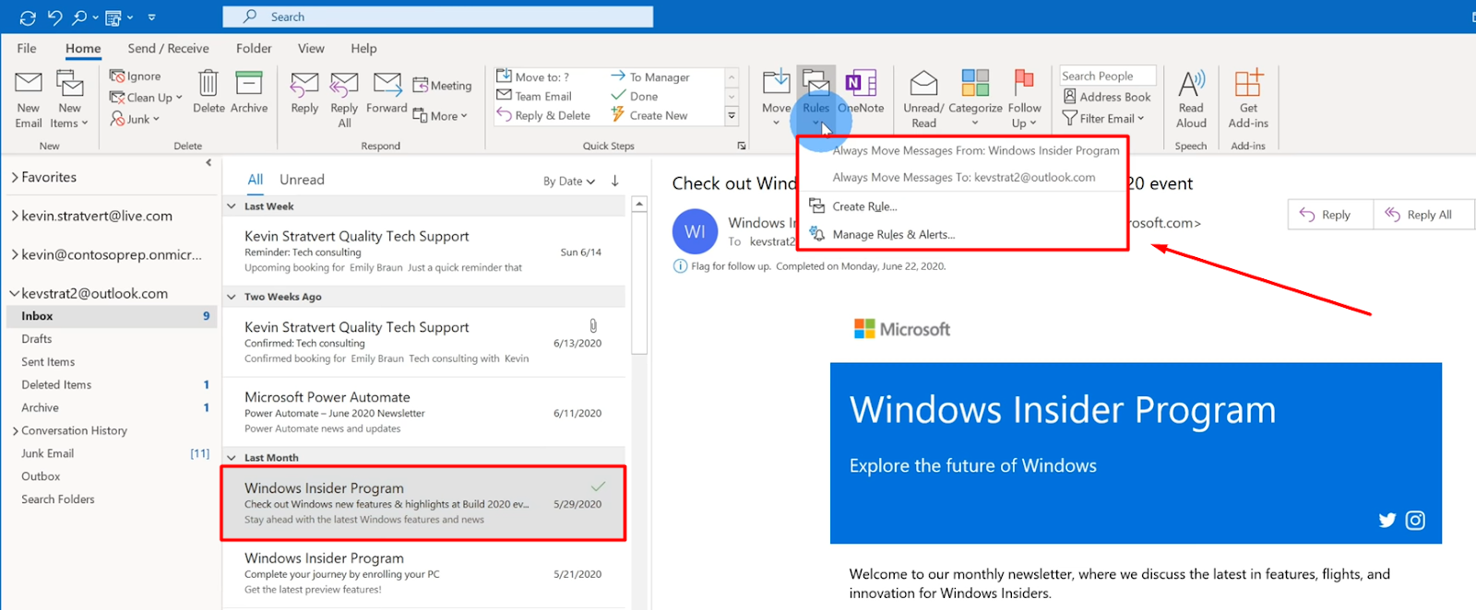
Task: Open the Clean Up menu
Action: (x=146, y=97)
